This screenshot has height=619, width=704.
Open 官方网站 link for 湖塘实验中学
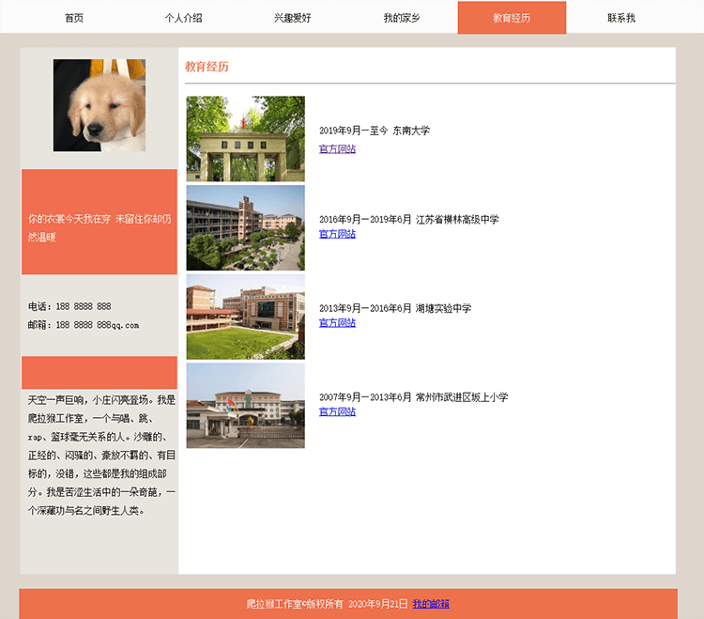coord(337,322)
